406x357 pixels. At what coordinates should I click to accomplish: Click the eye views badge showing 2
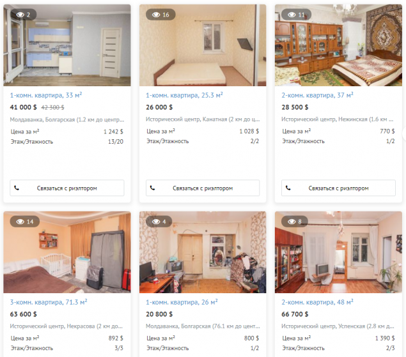(23, 15)
